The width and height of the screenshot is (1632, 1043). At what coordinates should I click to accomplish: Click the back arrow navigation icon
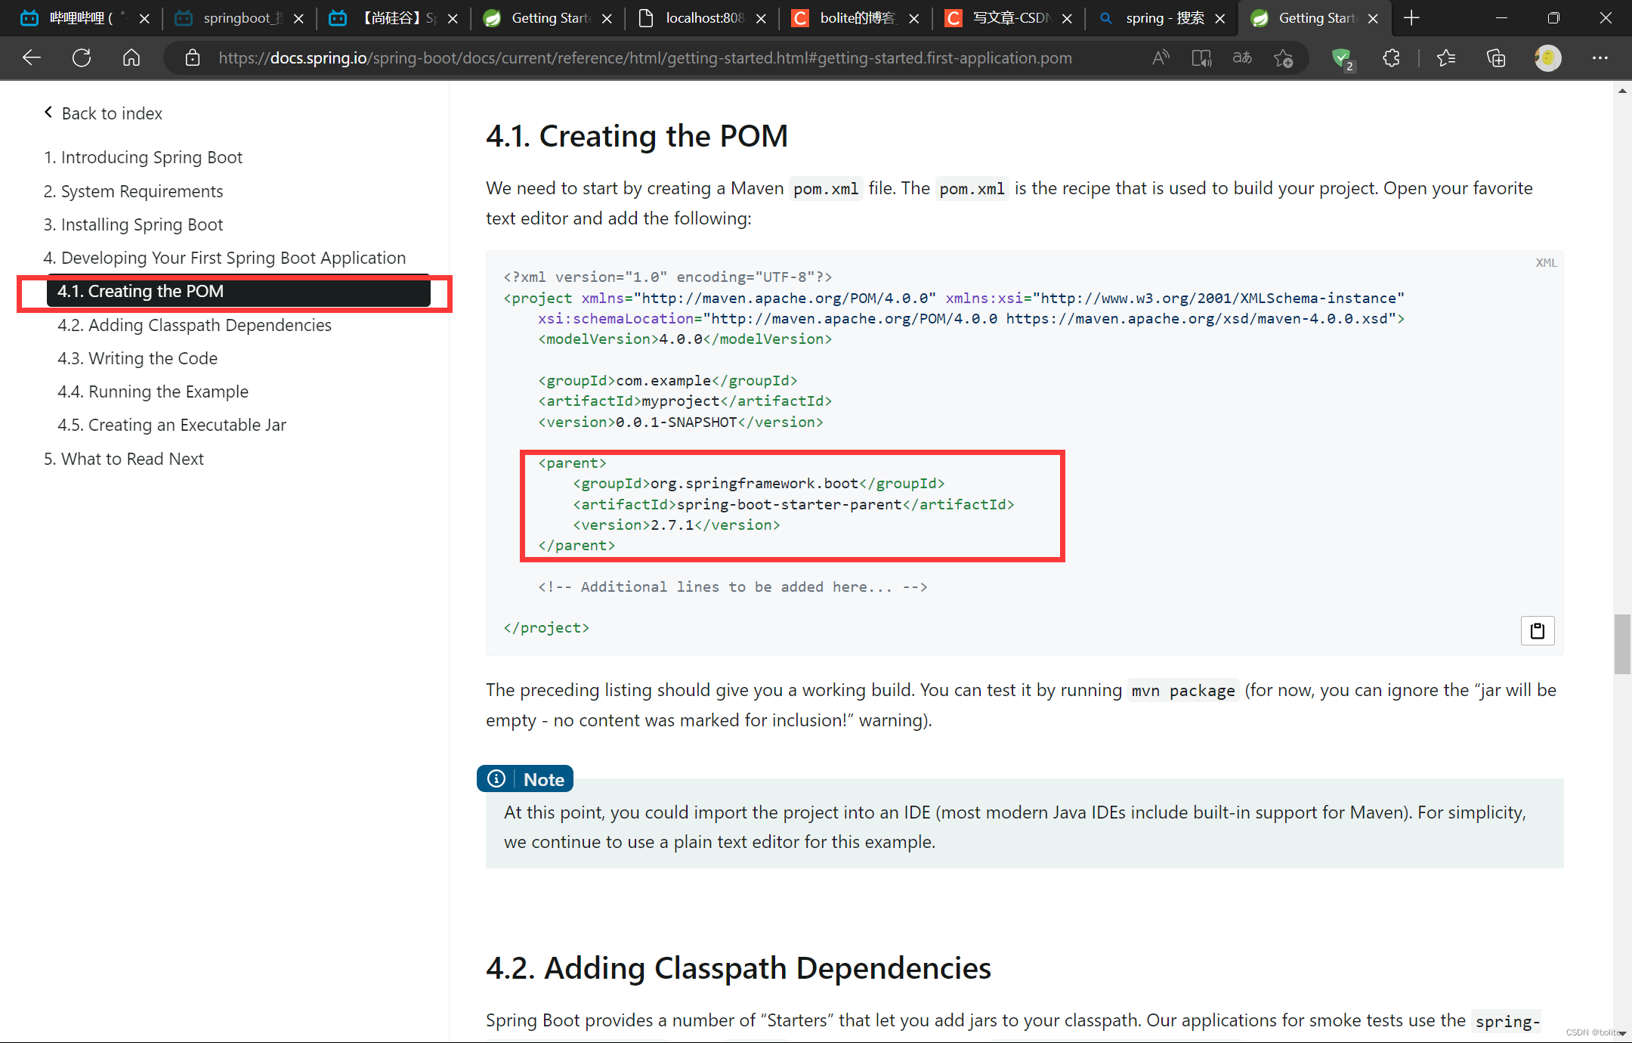pos(32,57)
